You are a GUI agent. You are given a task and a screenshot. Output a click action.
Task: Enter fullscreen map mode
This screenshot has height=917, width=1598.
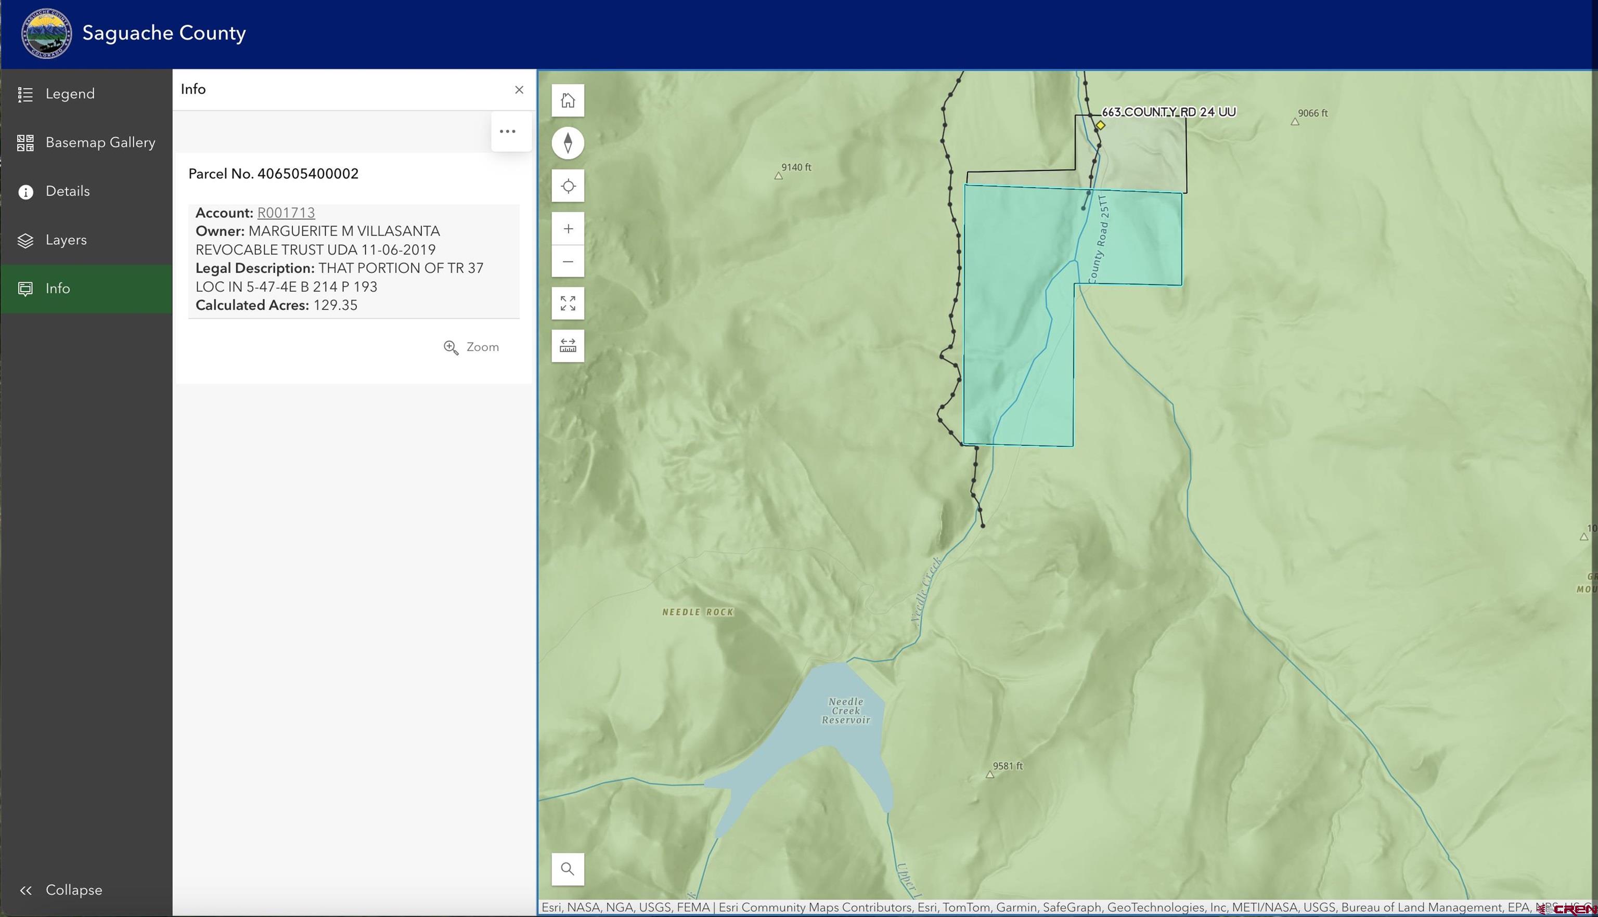(568, 304)
